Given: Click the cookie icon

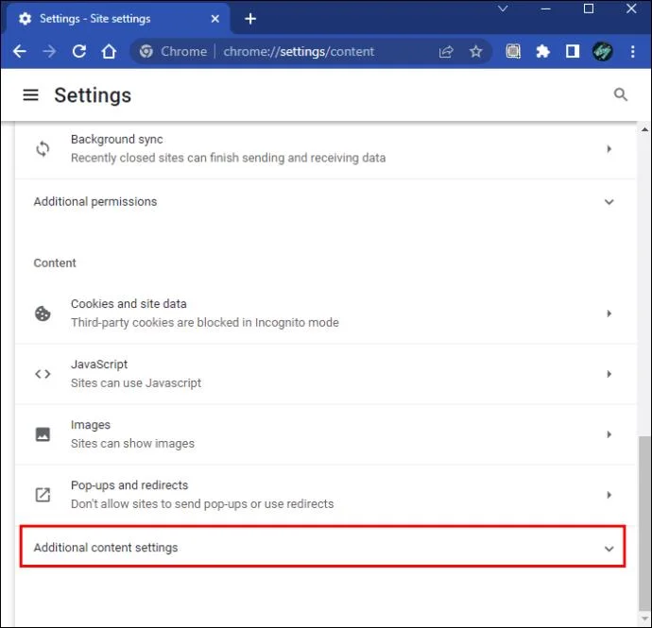Looking at the screenshot, I should click(43, 314).
